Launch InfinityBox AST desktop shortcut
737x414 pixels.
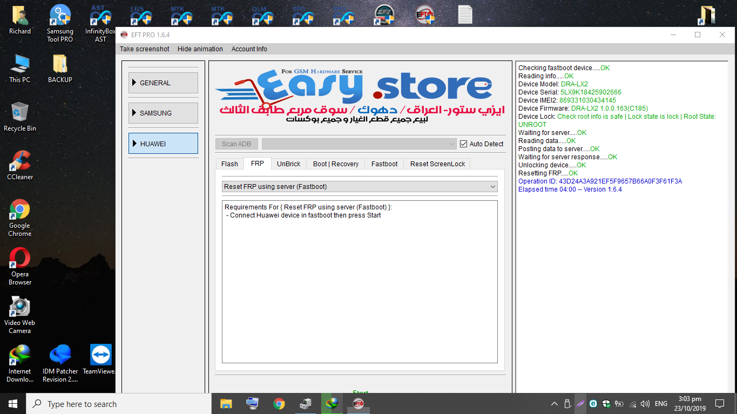pyautogui.click(x=100, y=24)
